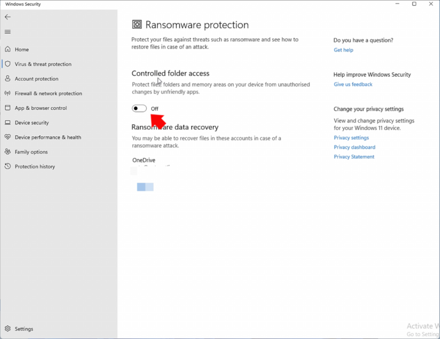Click the Ransomware protection page title
The image size is (440, 339).
(197, 25)
